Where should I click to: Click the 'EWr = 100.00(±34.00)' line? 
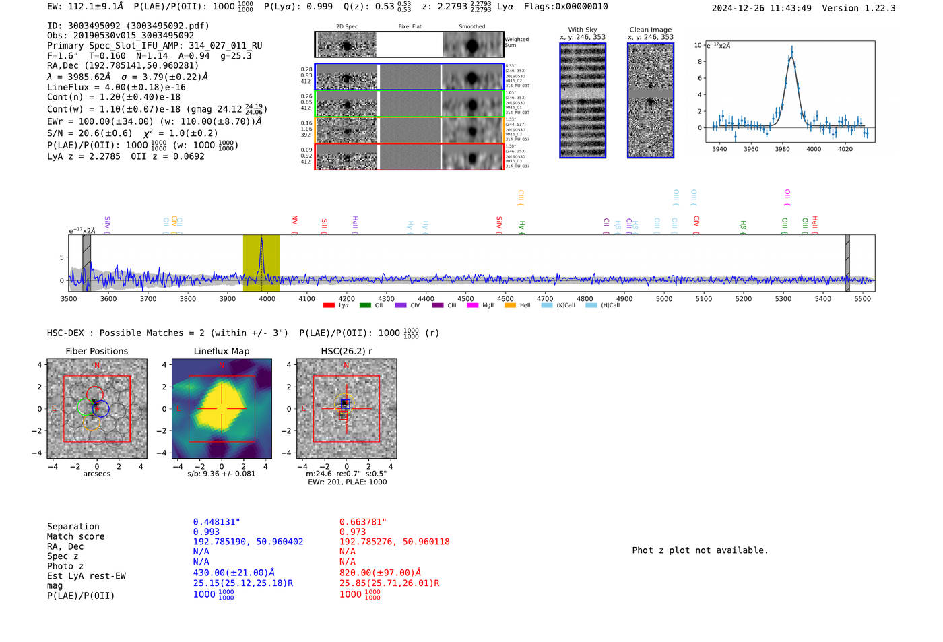154,122
